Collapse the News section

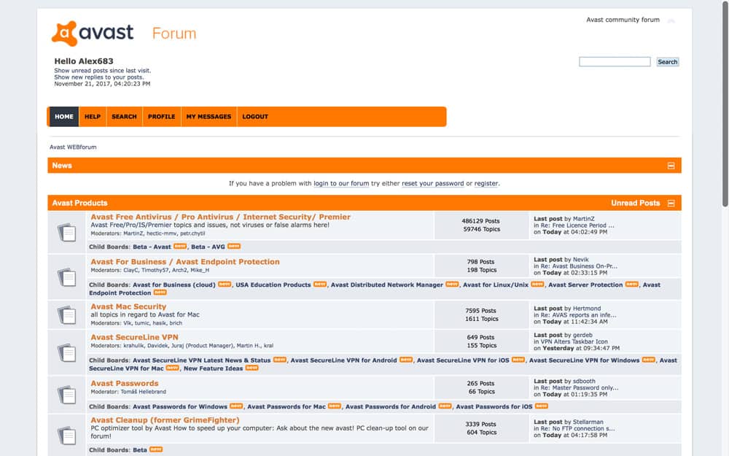pos(671,166)
